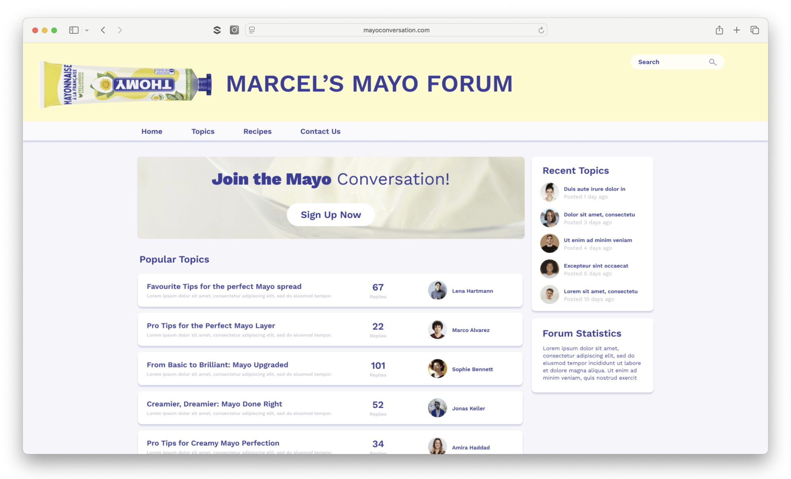This screenshot has width=791, height=479.
Task: Click the reload page icon
Action: tap(541, 30)
